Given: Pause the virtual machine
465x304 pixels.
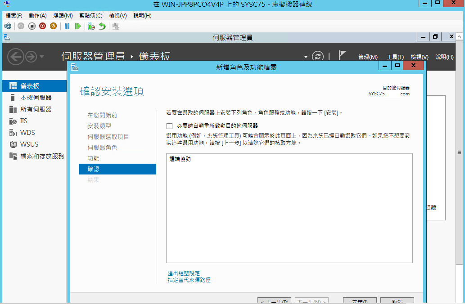Looking at the screenshot, I should coord(67,27).
